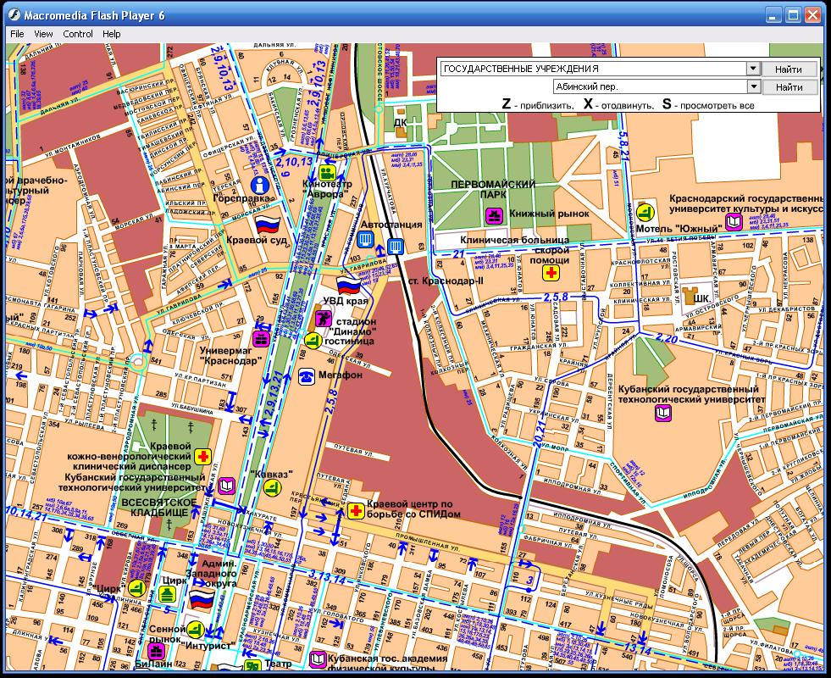Click the blue info icon at Горсправка
The image size is (831, 678).
pos(262,184)
